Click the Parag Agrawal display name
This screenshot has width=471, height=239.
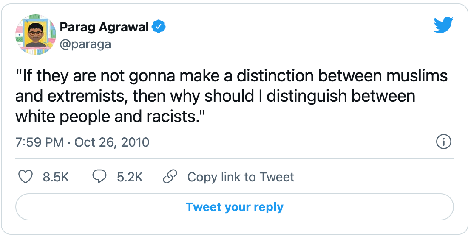tap(104, 27)
